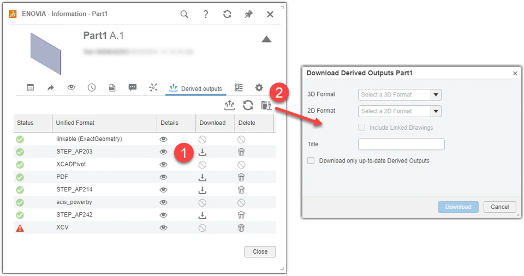View details of linkable (ExactGeometry)
Viewport: 524px width, 276px height.
click(163, 139)
